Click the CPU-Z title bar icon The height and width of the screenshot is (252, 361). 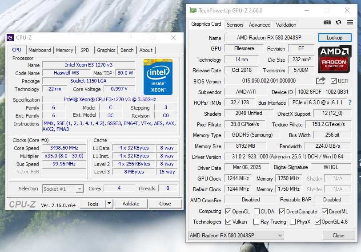[10, 37]
